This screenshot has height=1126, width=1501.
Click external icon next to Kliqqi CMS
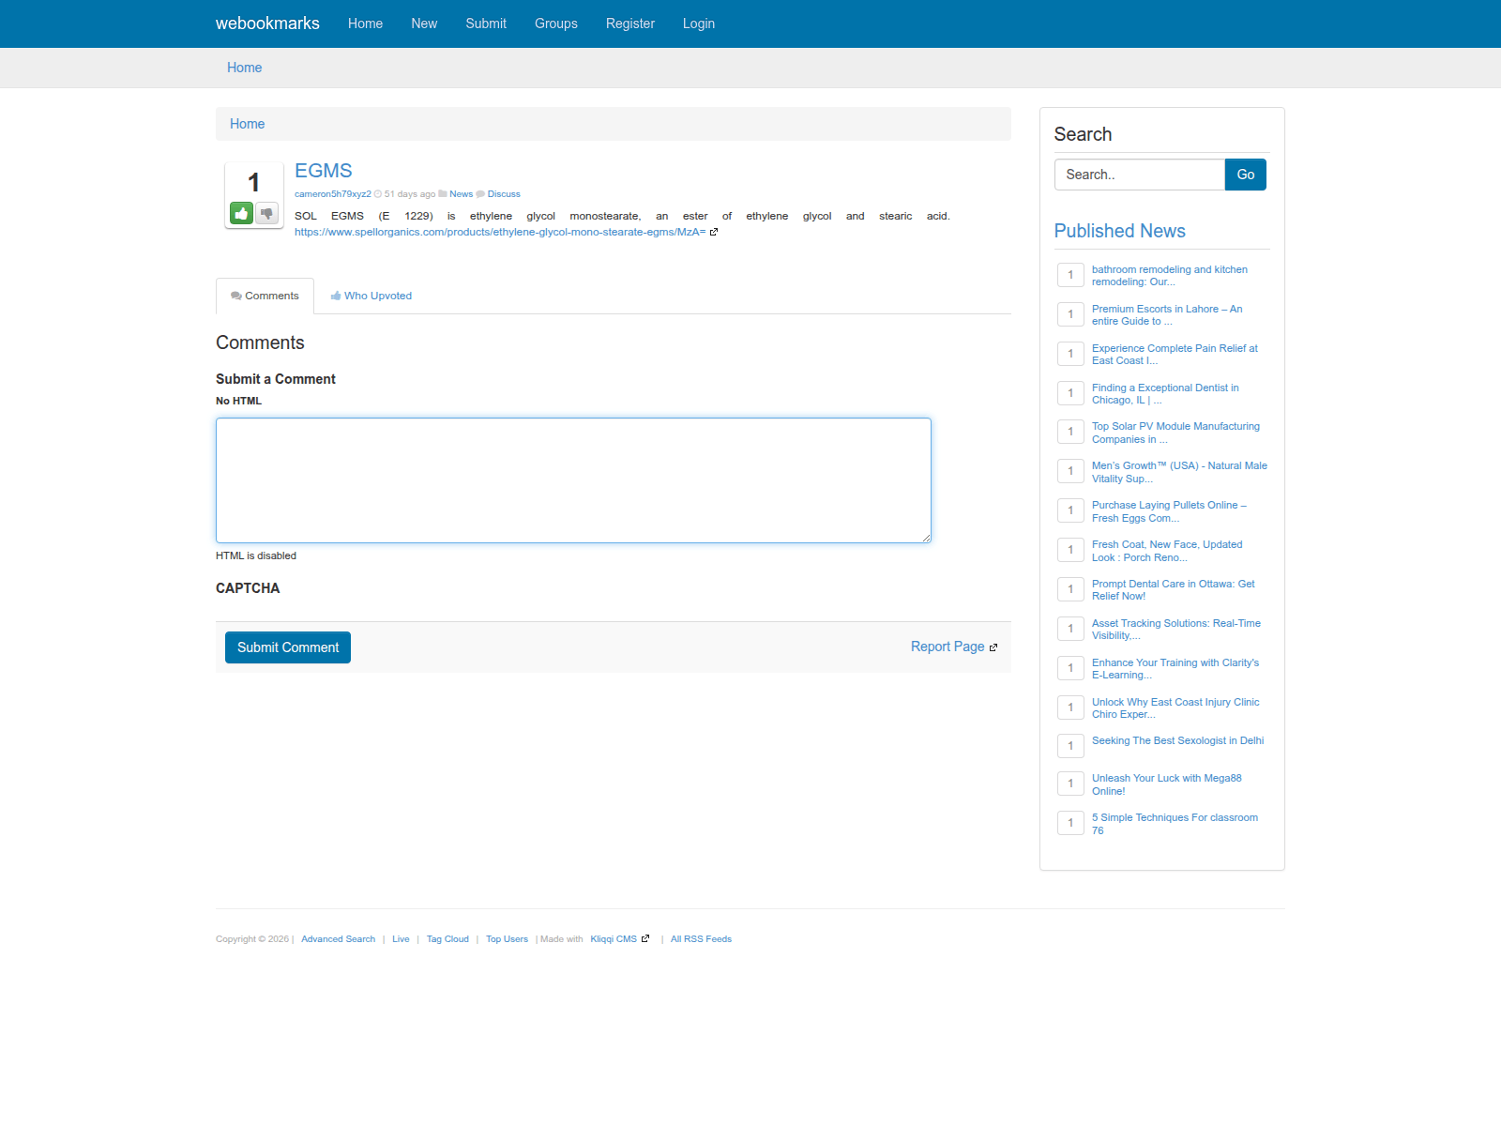tap(645, 938)
